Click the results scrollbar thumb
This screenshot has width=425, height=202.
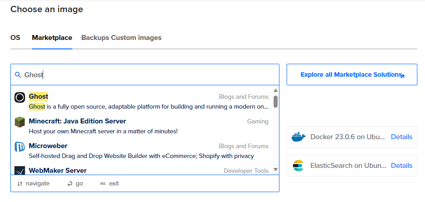pyautogui.click(x=276, y=101)
